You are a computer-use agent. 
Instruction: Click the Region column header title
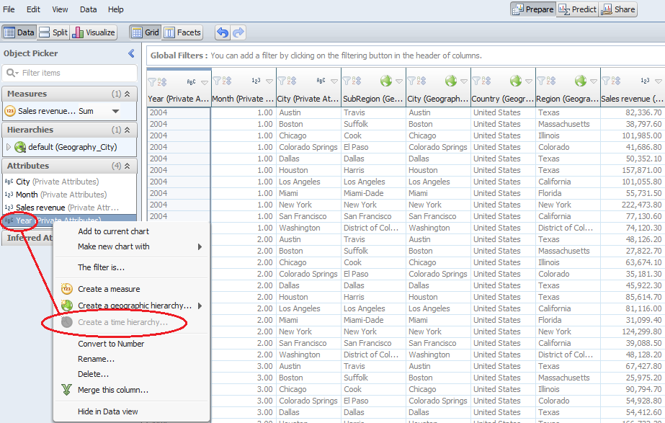pyautogui.click(x=567, y=99)
